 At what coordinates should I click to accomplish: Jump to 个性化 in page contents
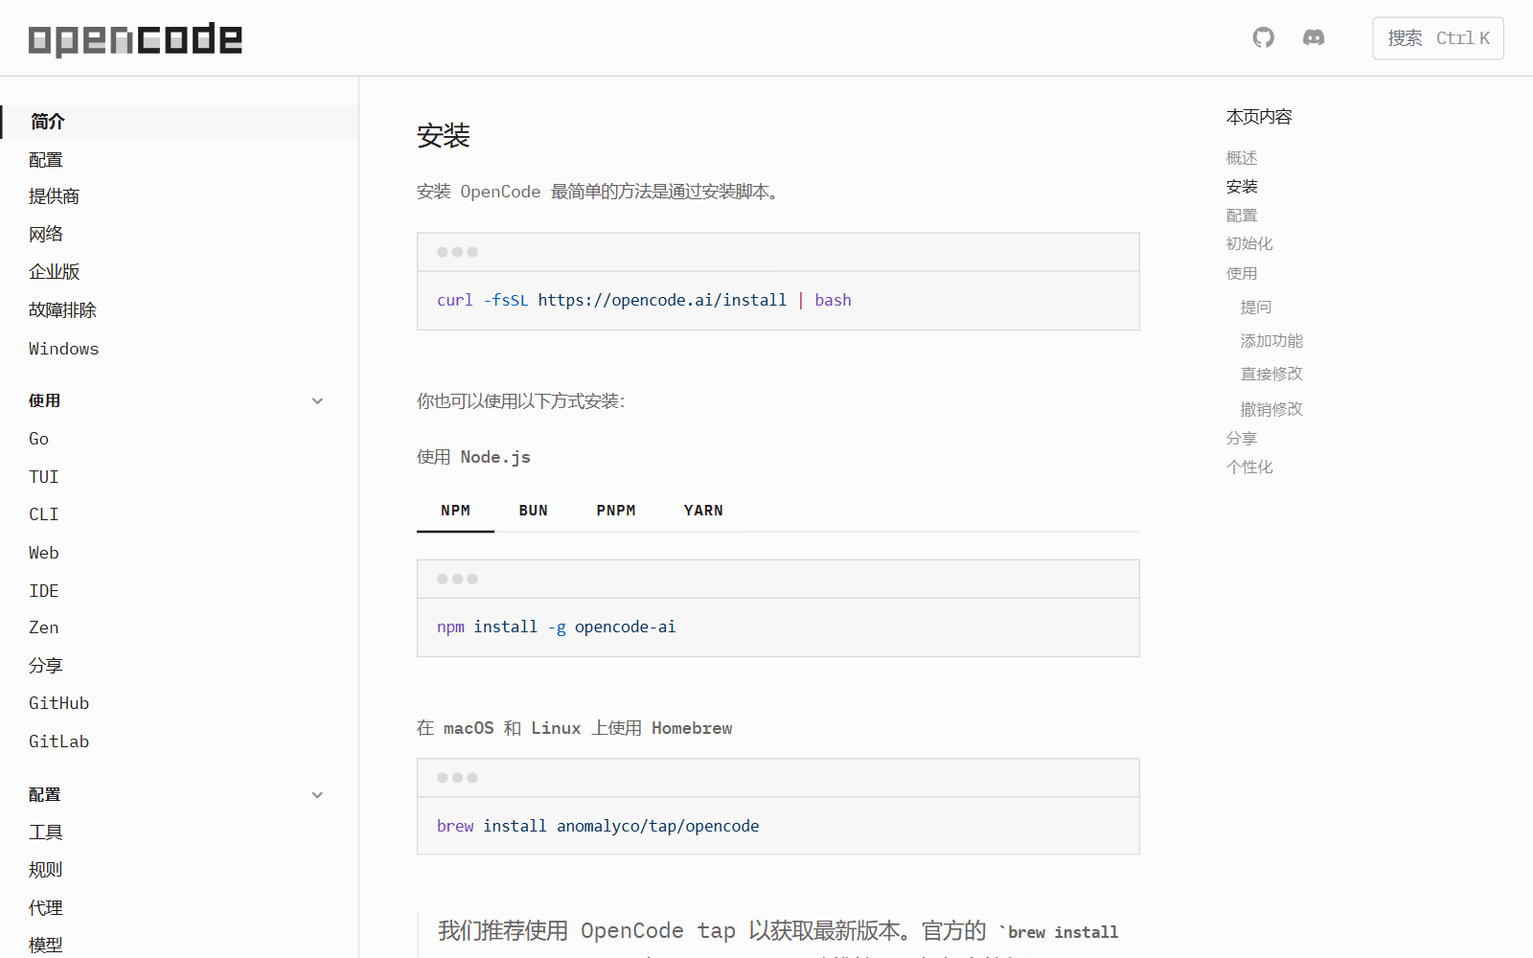tap(1249, 468)
